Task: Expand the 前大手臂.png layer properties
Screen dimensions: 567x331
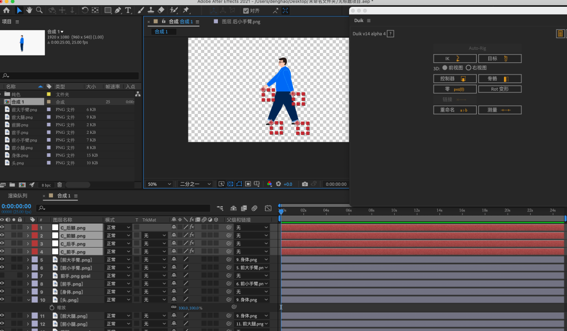Action: [28, 260]
